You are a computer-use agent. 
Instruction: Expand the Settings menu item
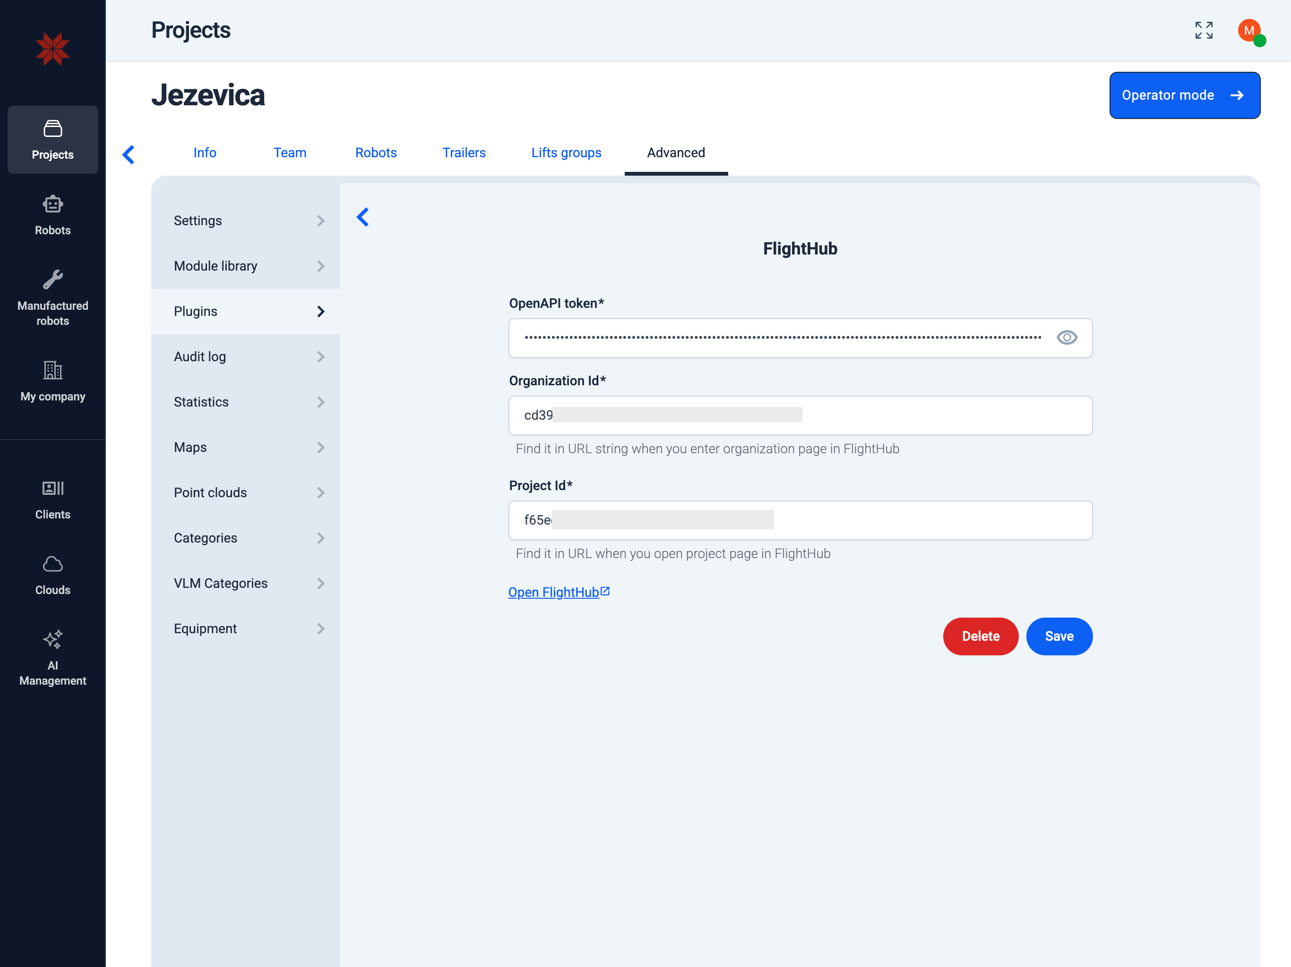point(246,221)
